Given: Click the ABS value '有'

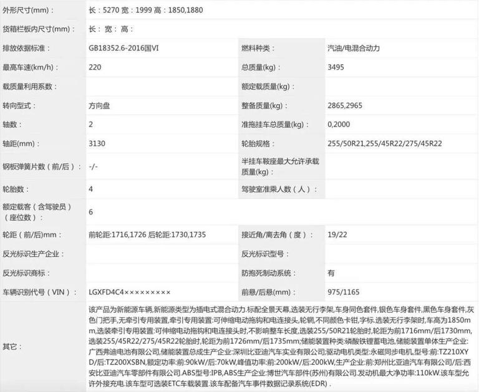Looking at the screenshot, I should [331, 273].
